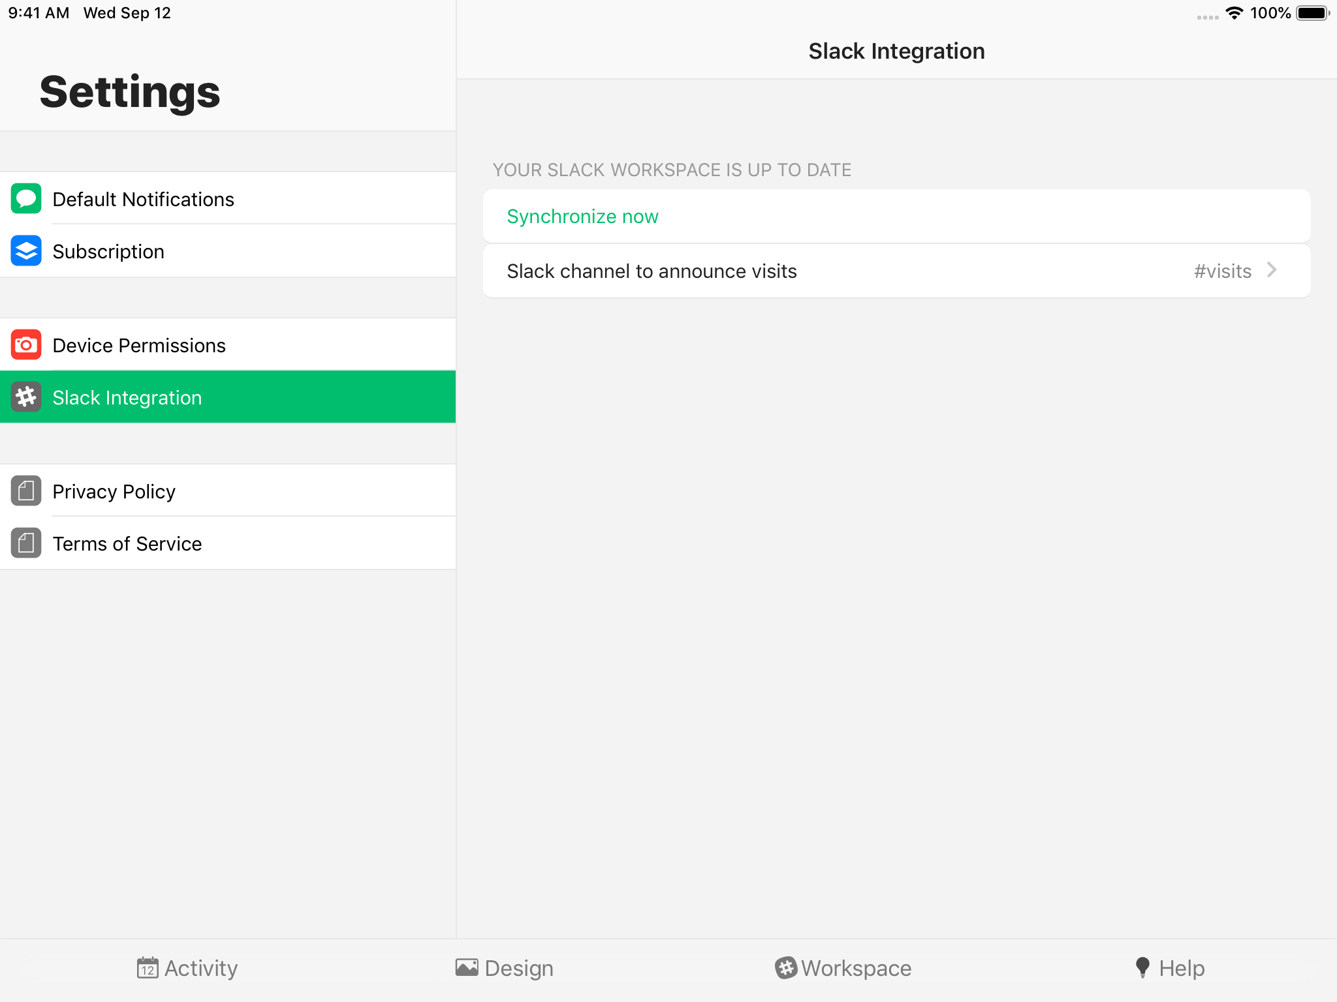Click the Workspace hash icon in tab bar

tap(786, 968)
